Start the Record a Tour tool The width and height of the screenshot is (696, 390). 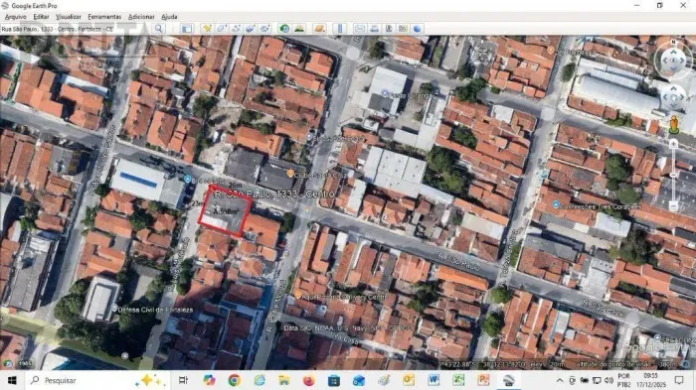pos(265,29)
